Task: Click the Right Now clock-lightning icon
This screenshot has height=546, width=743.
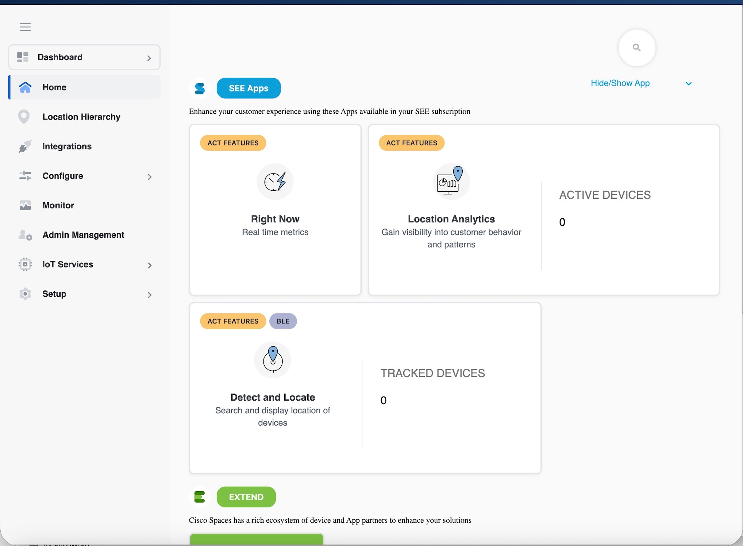Action: point(275,182)
